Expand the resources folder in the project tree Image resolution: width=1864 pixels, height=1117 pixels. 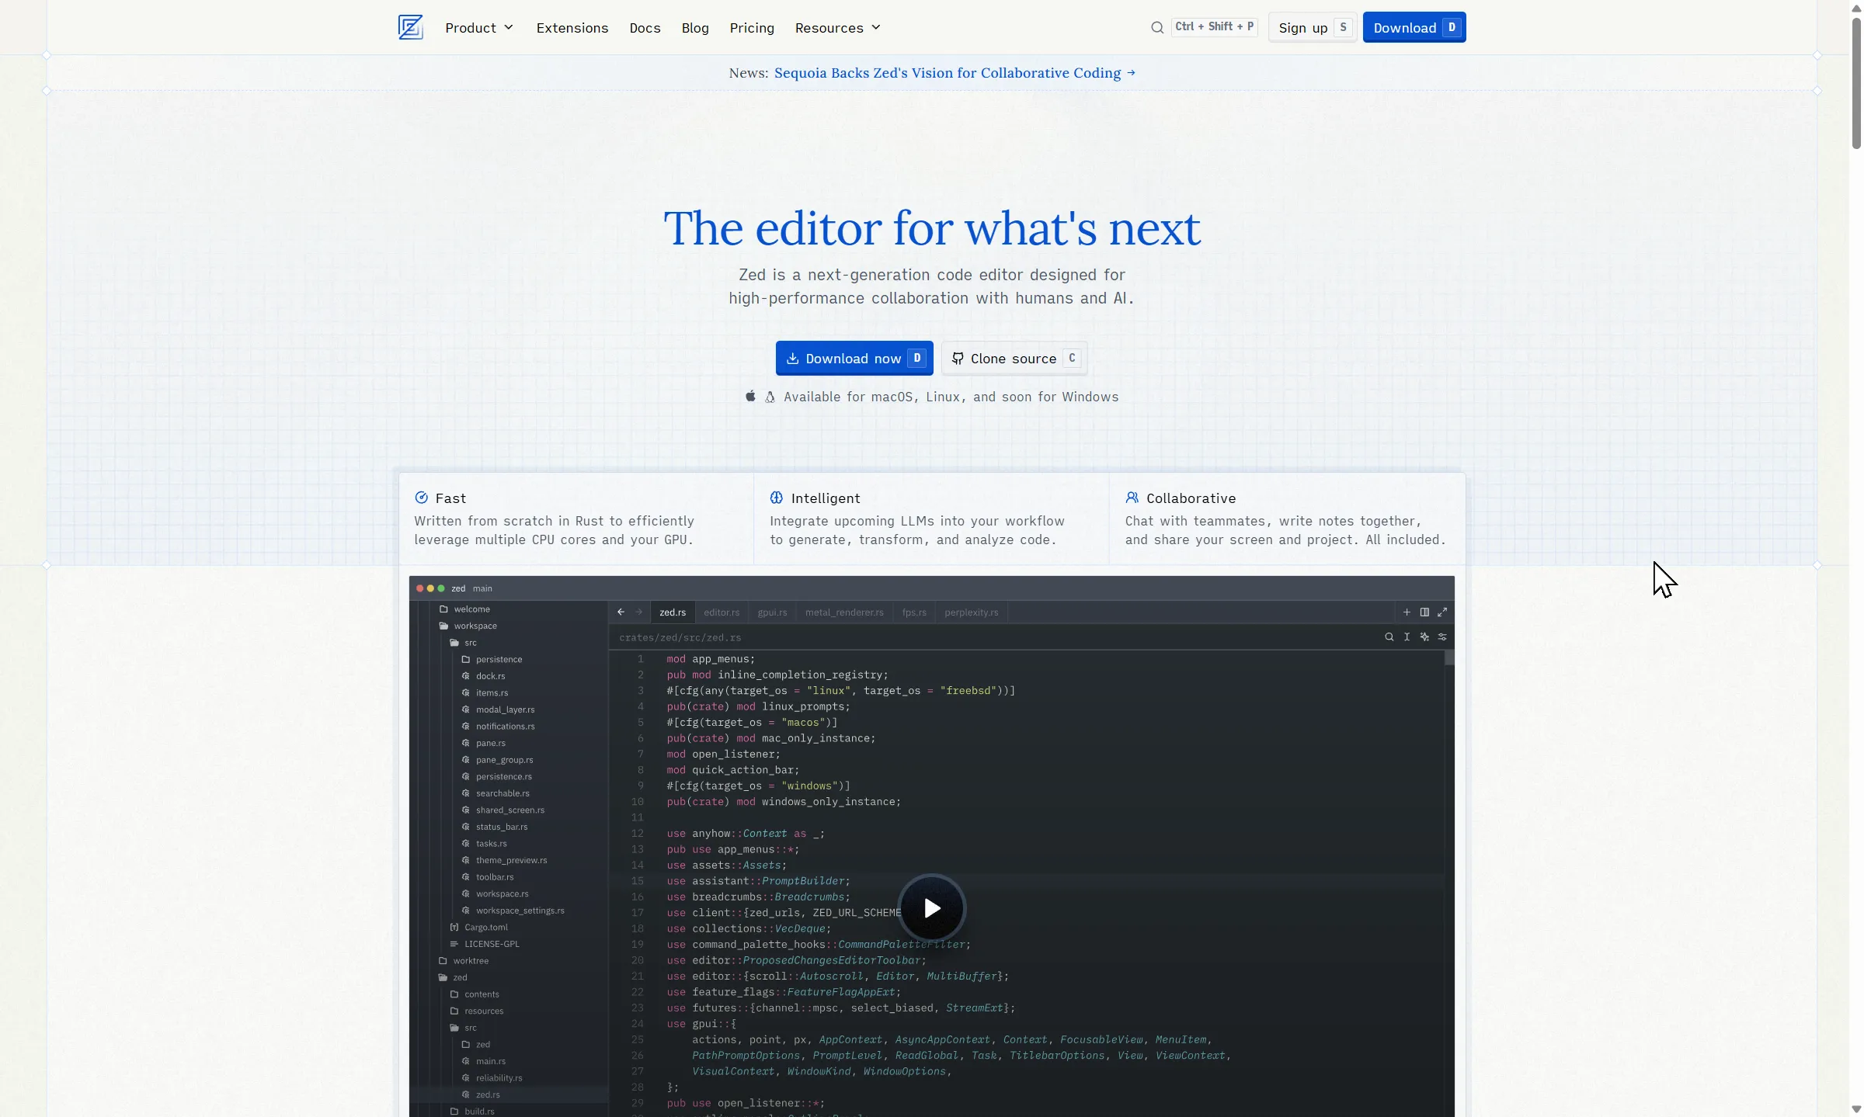[477, 1011]
